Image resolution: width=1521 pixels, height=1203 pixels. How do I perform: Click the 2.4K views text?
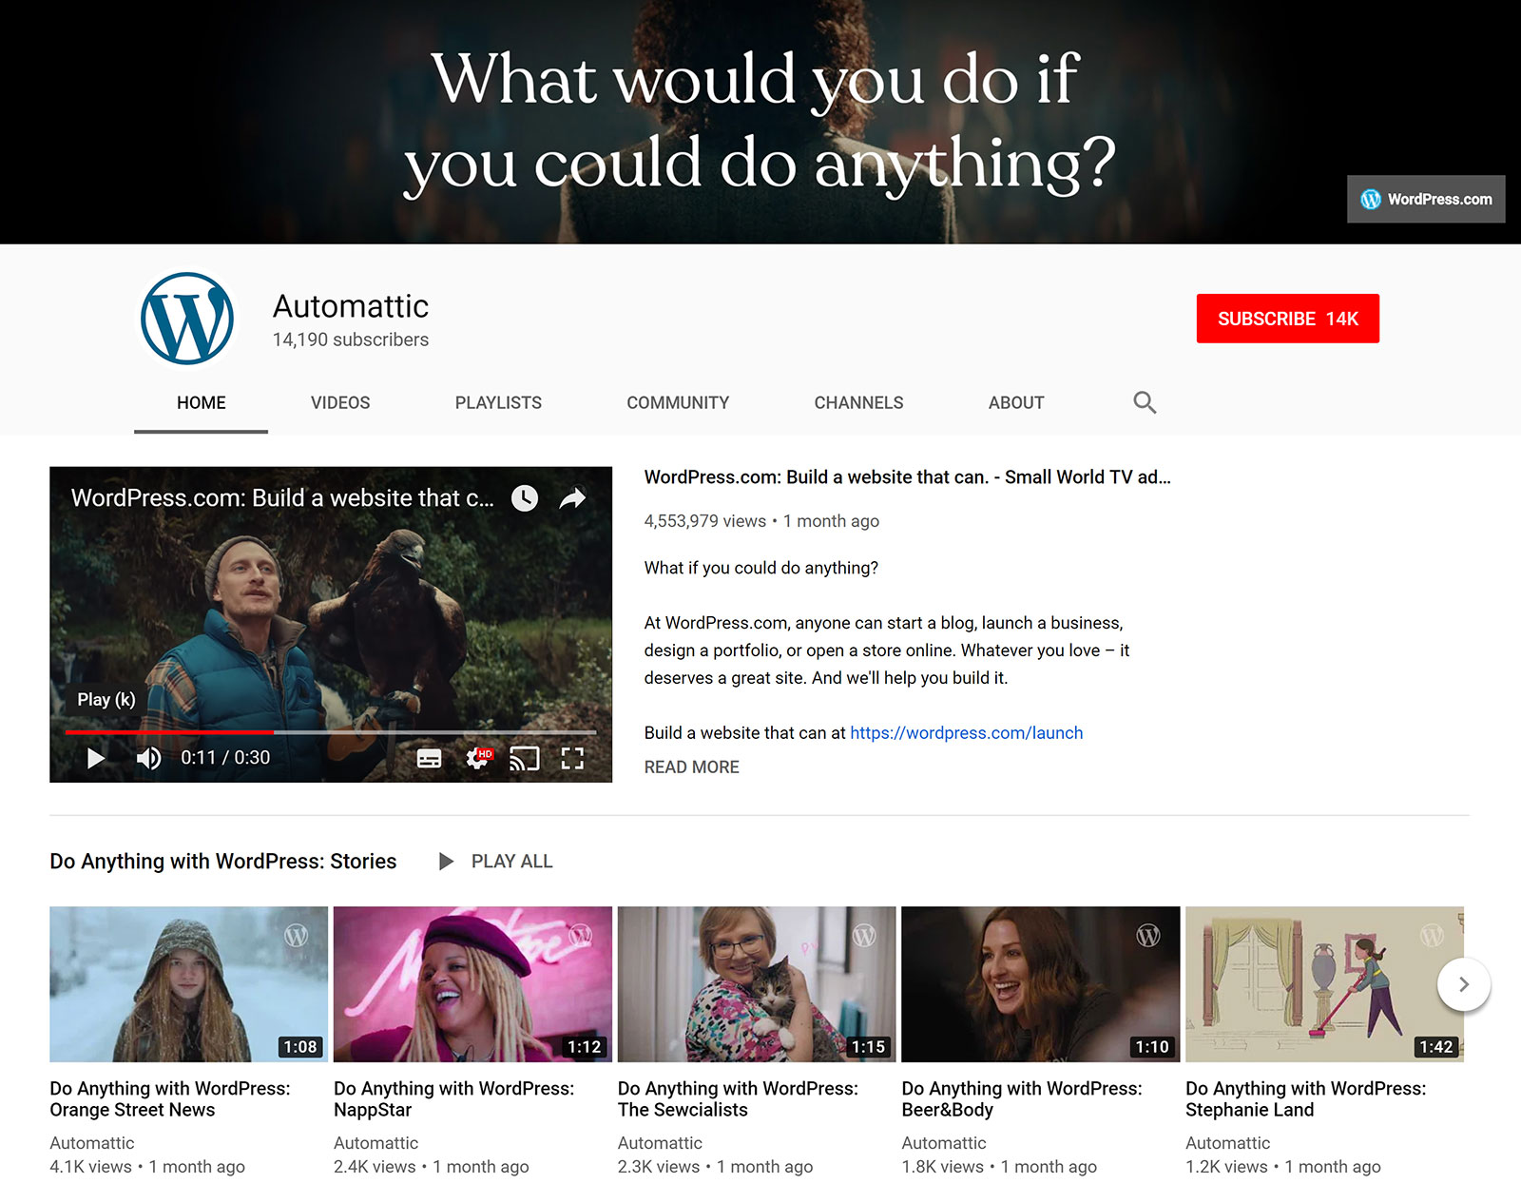point(375,1167)
